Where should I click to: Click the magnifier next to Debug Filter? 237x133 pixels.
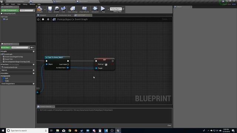[123, 9]
